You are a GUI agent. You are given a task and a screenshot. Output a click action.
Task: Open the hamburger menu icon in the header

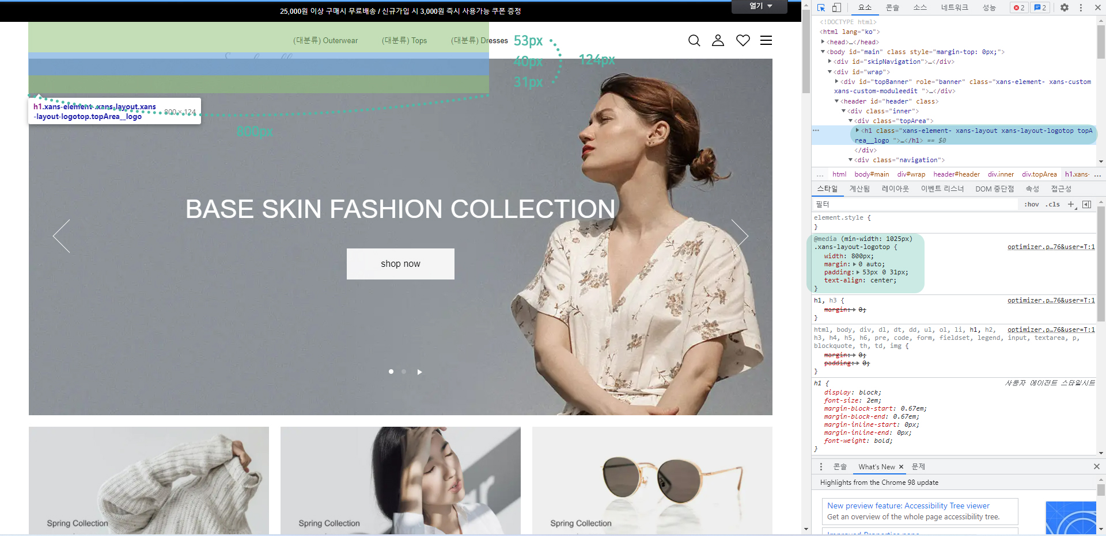pyautogui.click(x=766, y=40)
